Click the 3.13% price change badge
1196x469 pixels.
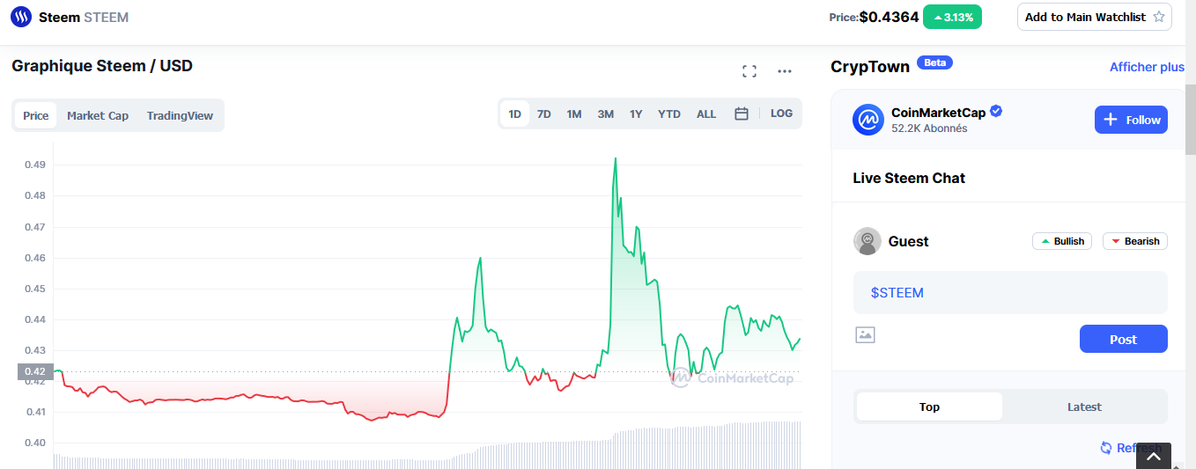point(952,17)
